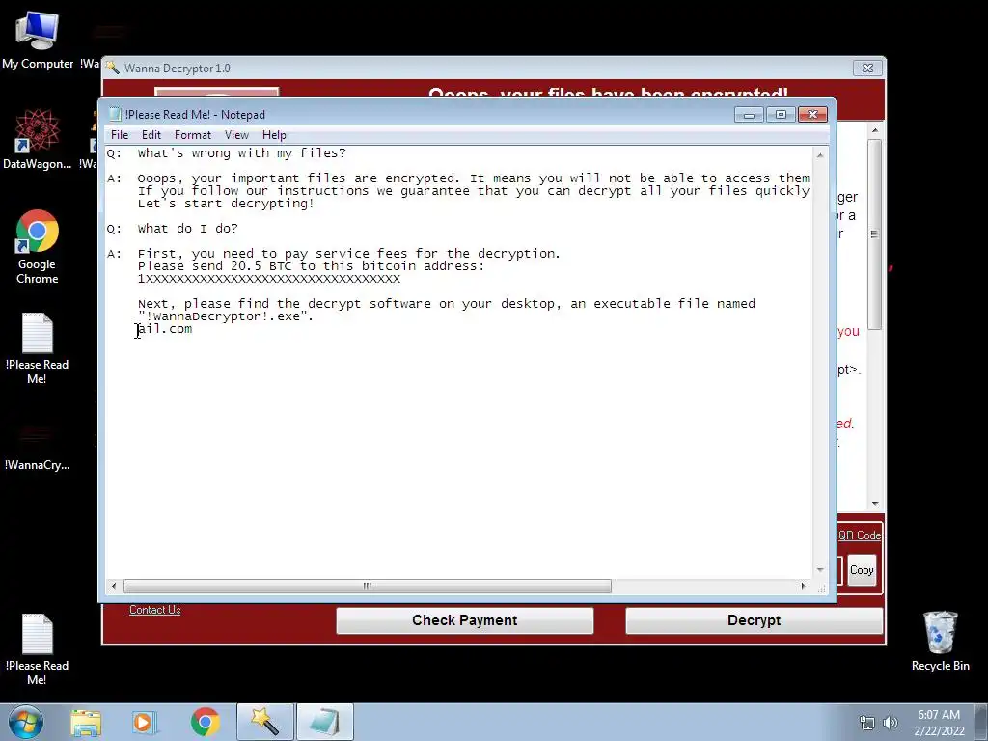Click the Wanna Decryptor title bar icon
The width and height of the screenshot is (988, 741).
point(112,68)
